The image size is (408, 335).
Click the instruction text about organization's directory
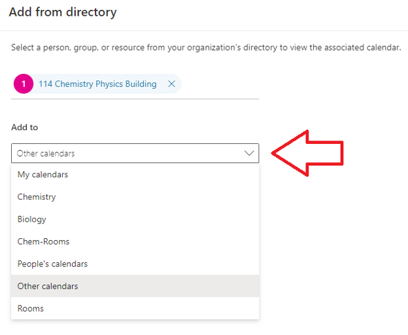click(206, 48)
